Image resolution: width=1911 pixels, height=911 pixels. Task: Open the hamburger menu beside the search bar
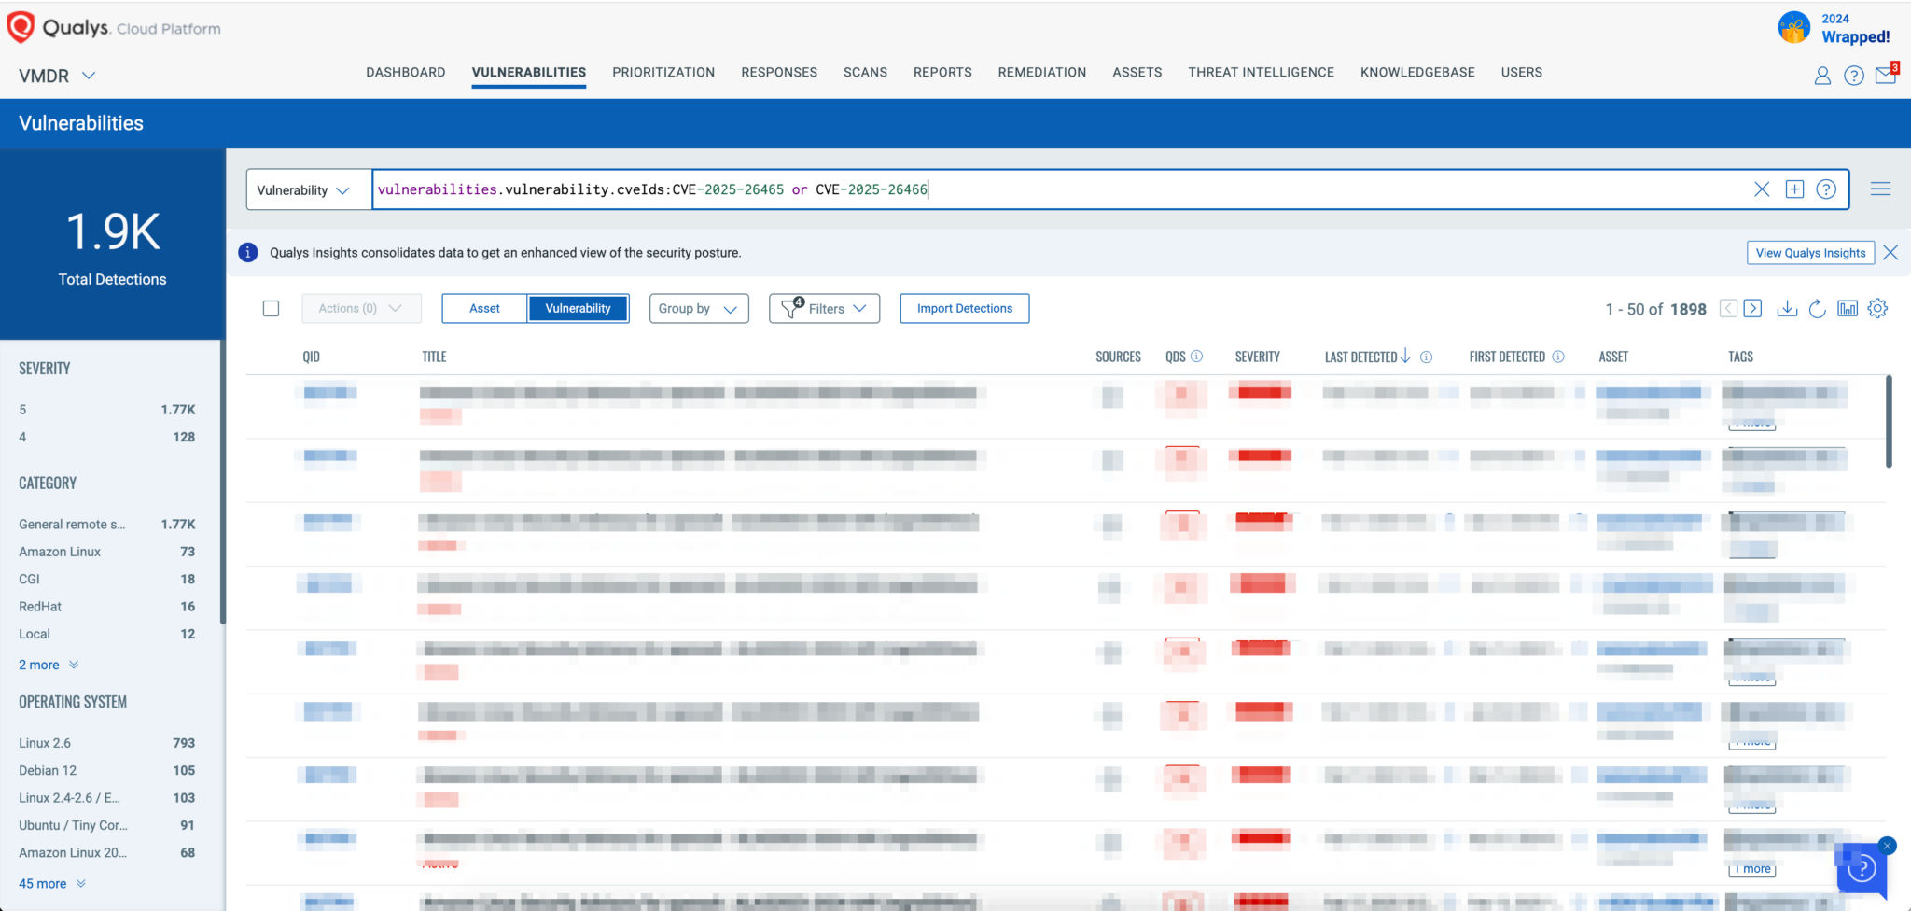pyautogui.click(x=1880, y=189)
